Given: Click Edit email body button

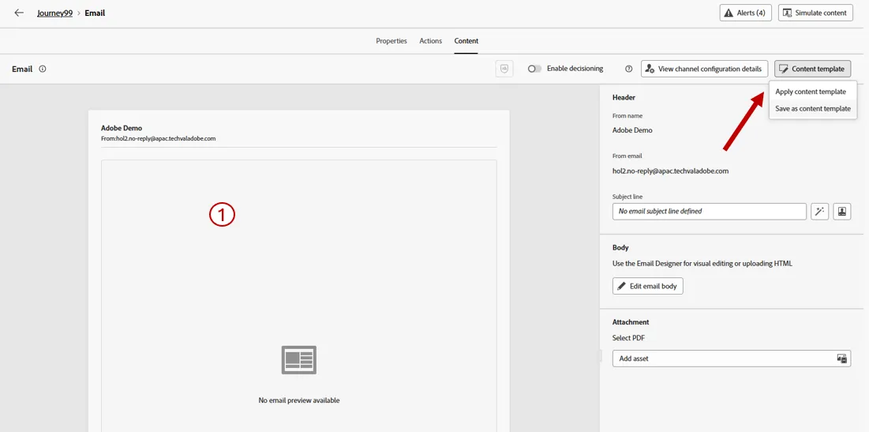Looking at the screenshot, I should [647, 286].
